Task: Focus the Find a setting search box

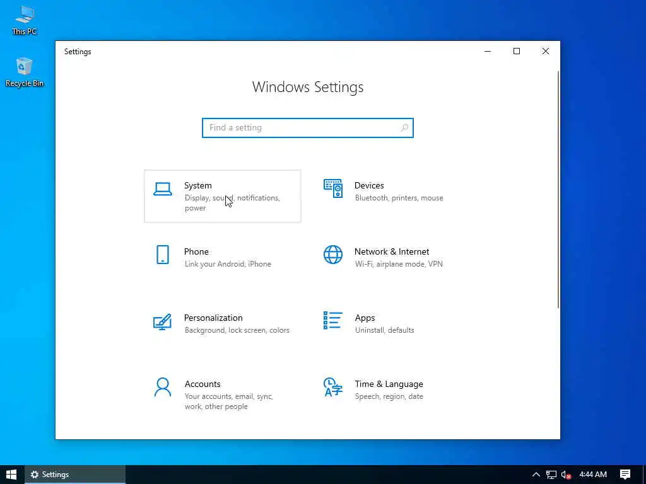Action: click(308, 127)
